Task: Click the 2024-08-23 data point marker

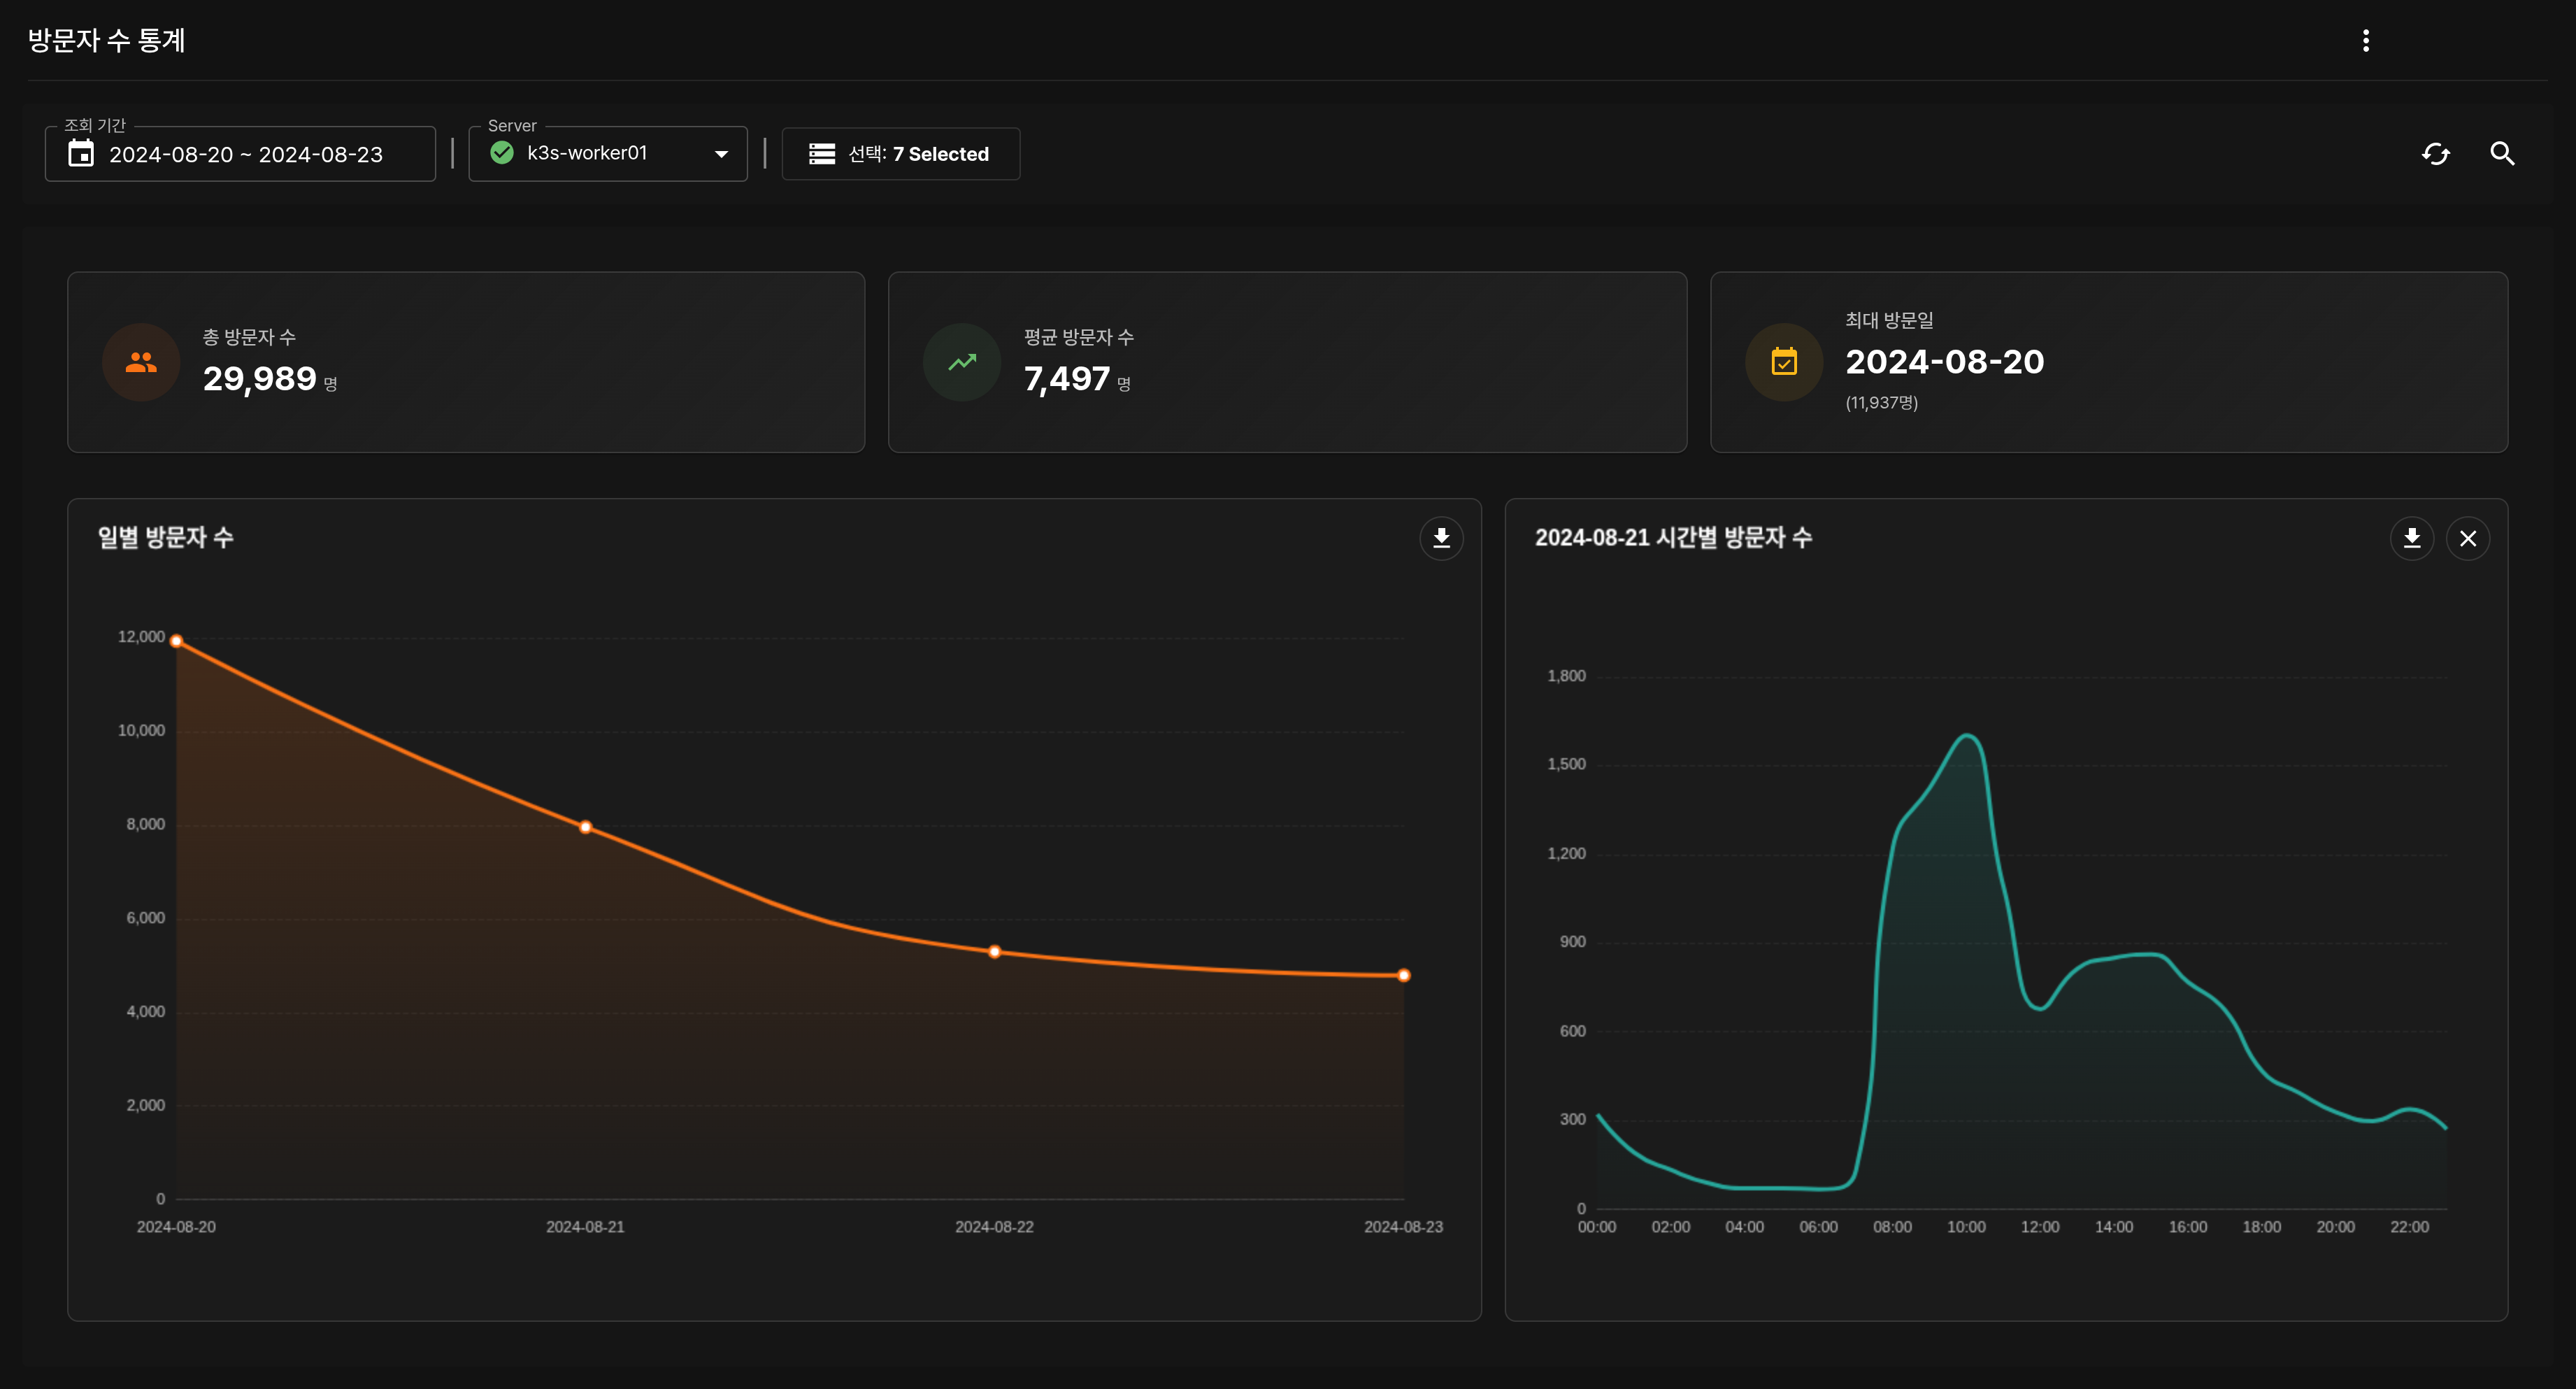Action: (1403, 975)
